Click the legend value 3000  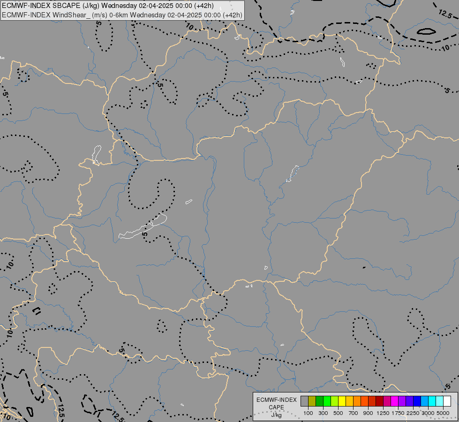428,413
